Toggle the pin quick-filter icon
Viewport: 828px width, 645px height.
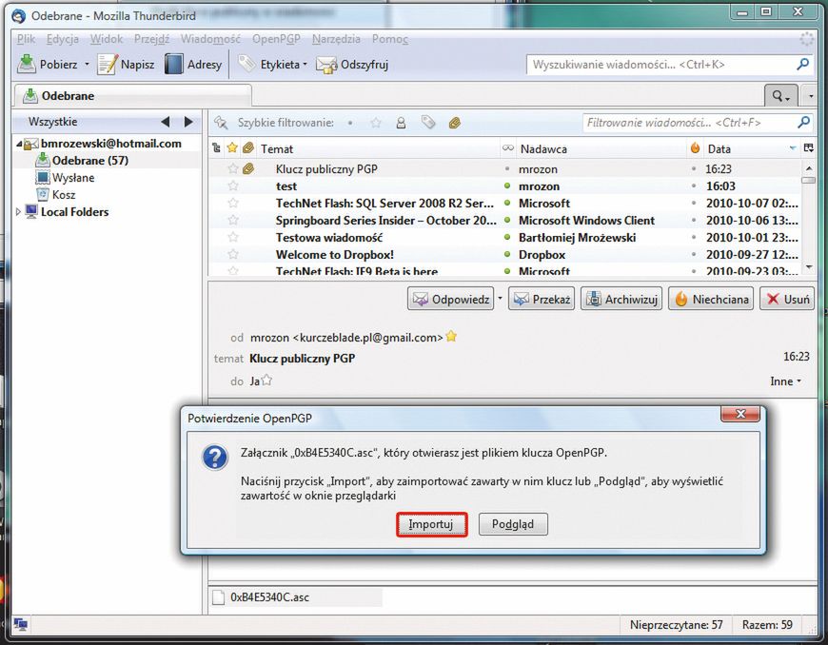(221, 123)
